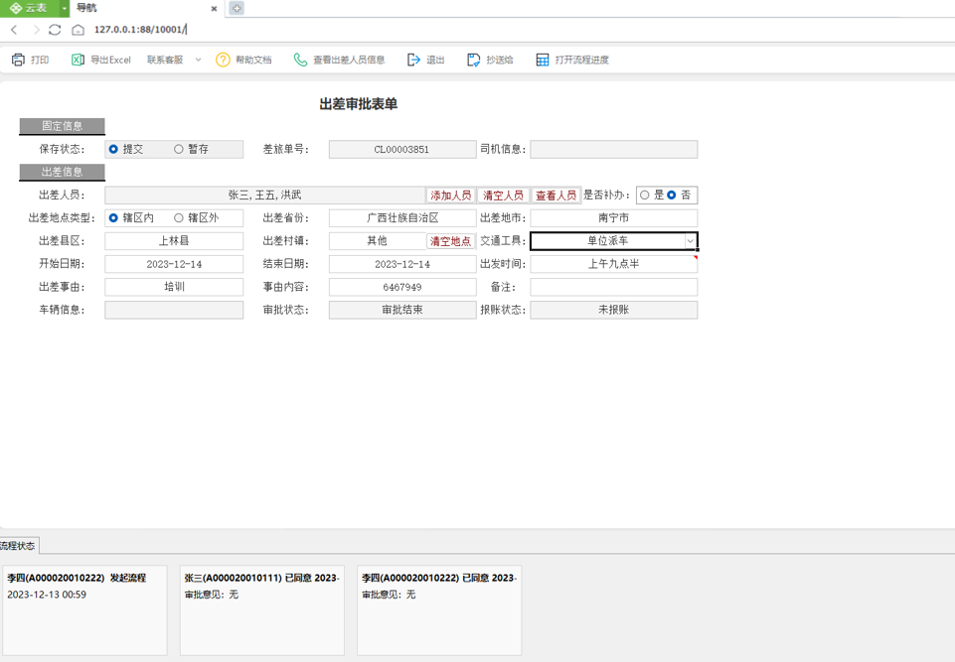Click the home icon beside the address
Viewport: 955px width, 662px height.
[x=78, y=29]
